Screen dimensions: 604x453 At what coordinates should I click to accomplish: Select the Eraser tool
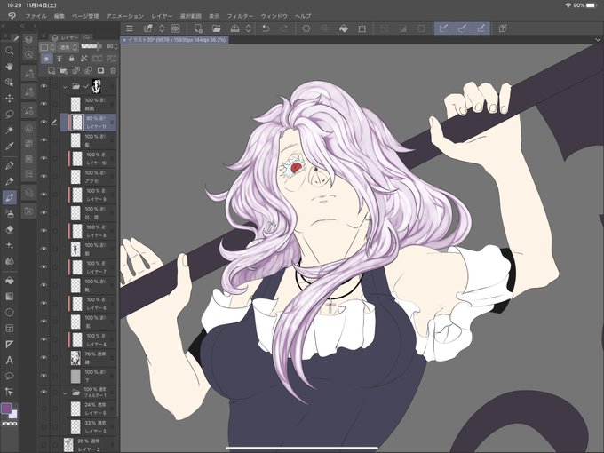point(9,229)
